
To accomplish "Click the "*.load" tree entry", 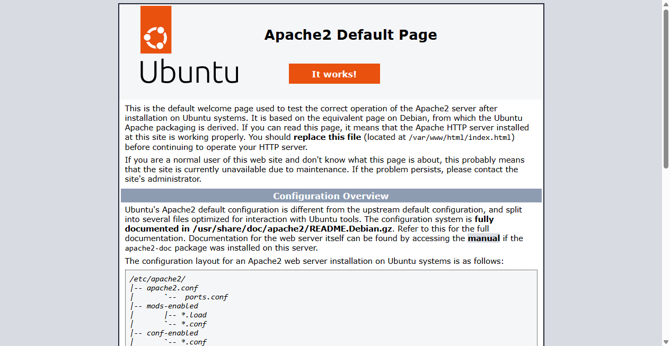I will point(194,315).
